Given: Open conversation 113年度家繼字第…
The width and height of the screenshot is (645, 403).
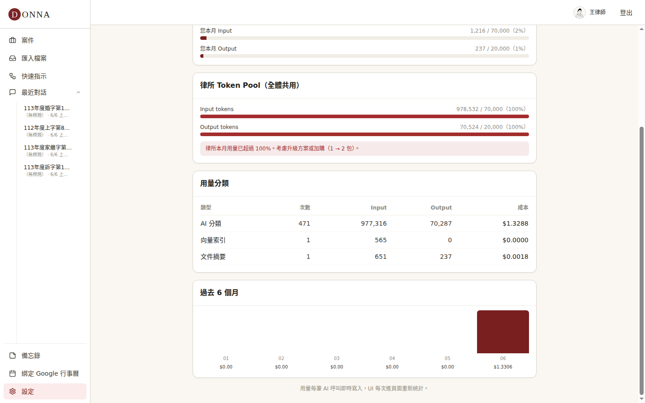Looking at the screenshot, I should 52,150.
